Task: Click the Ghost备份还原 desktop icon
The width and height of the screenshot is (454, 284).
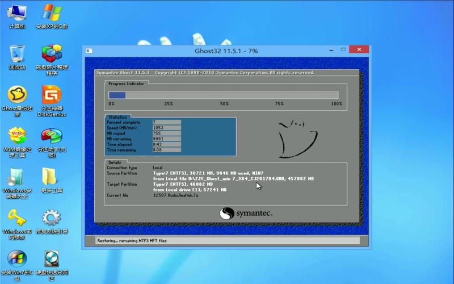Action: pos(17,95)
